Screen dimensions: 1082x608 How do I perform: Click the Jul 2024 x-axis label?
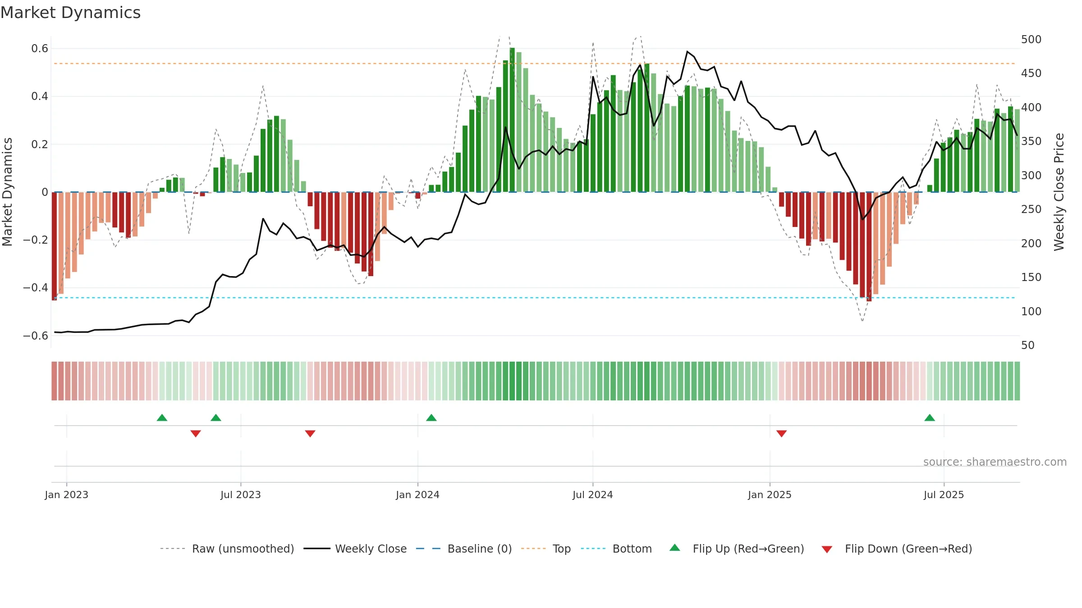point(593,495)
